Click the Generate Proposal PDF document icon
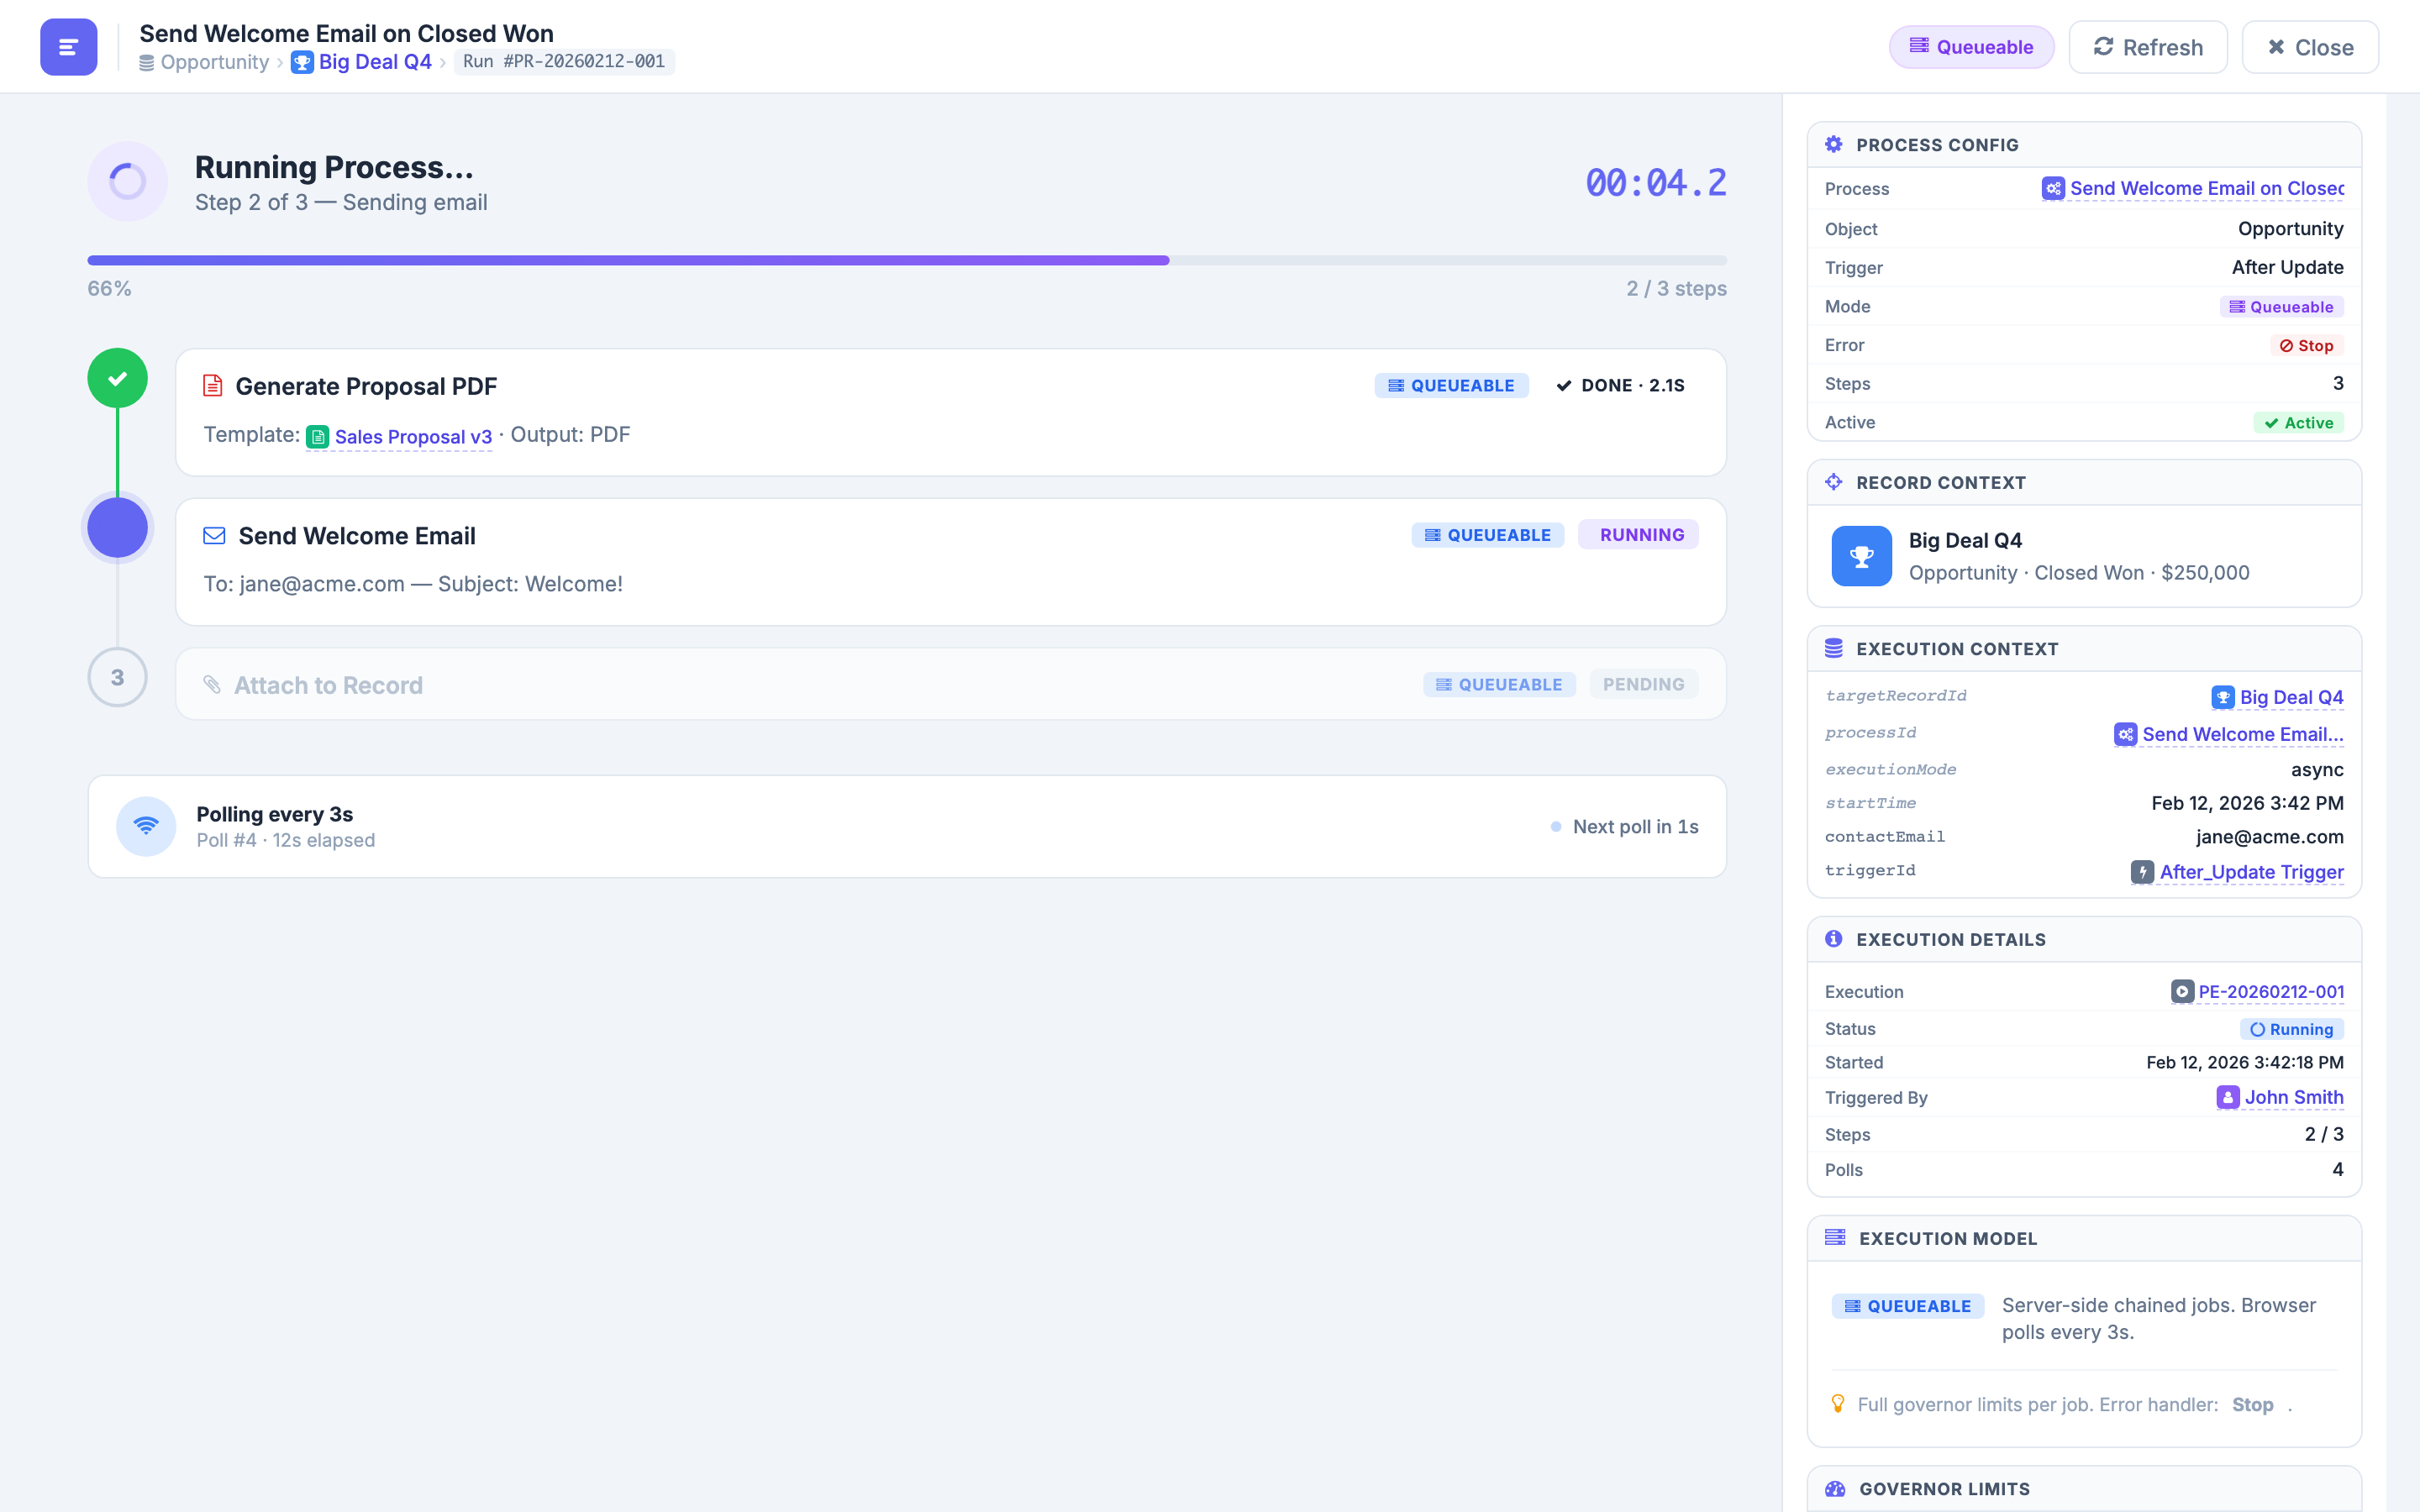Image resolution: width=2420 pixels, height=1512 pixels. [212, 385]
